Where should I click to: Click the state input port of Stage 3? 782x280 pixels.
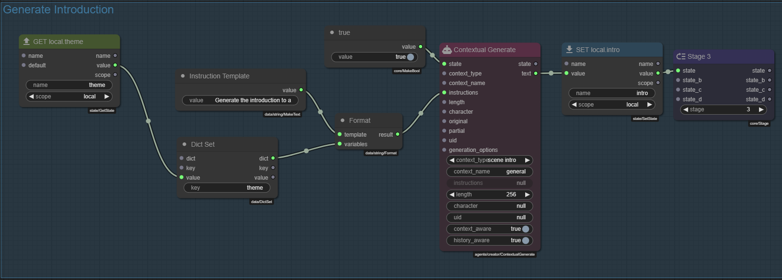coord(678,71)
